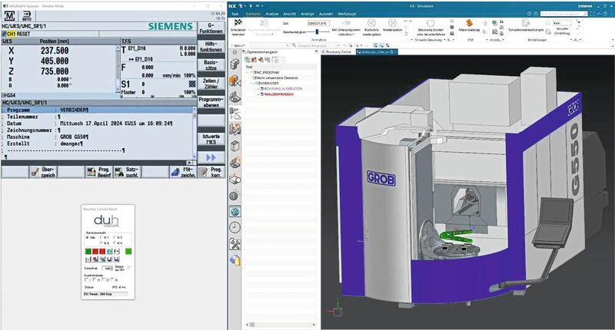The height and width of the screenshot is (330, 615).
Task: Switch to Verbinder_CAM.prt tab
Action: coord(377,51)
